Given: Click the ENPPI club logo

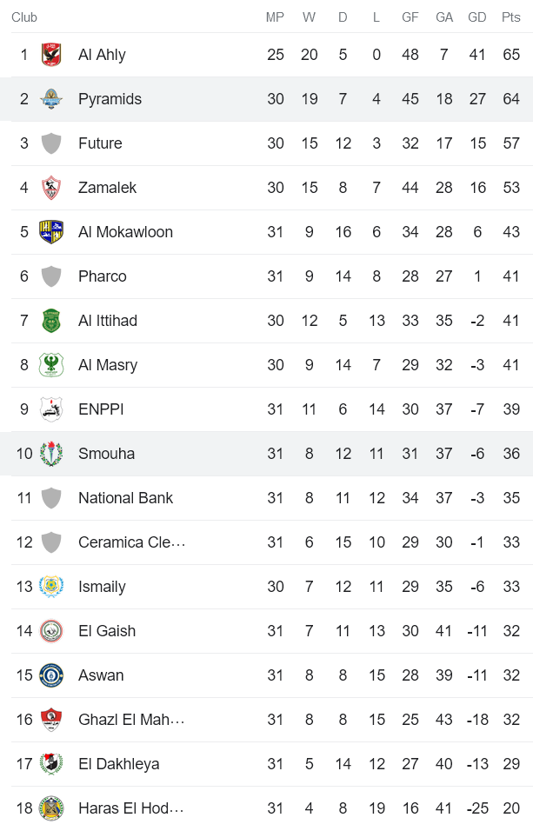Looking at the screenshot, I should tap(51, 409).
